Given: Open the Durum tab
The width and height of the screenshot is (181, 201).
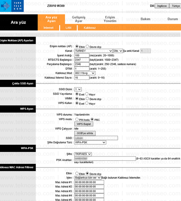Looking at the screenshot, I should click(173, 19).
